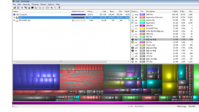Open the Report menu
Image resolution: width=199 pixels, height=112 pixels.
point(43,4)
